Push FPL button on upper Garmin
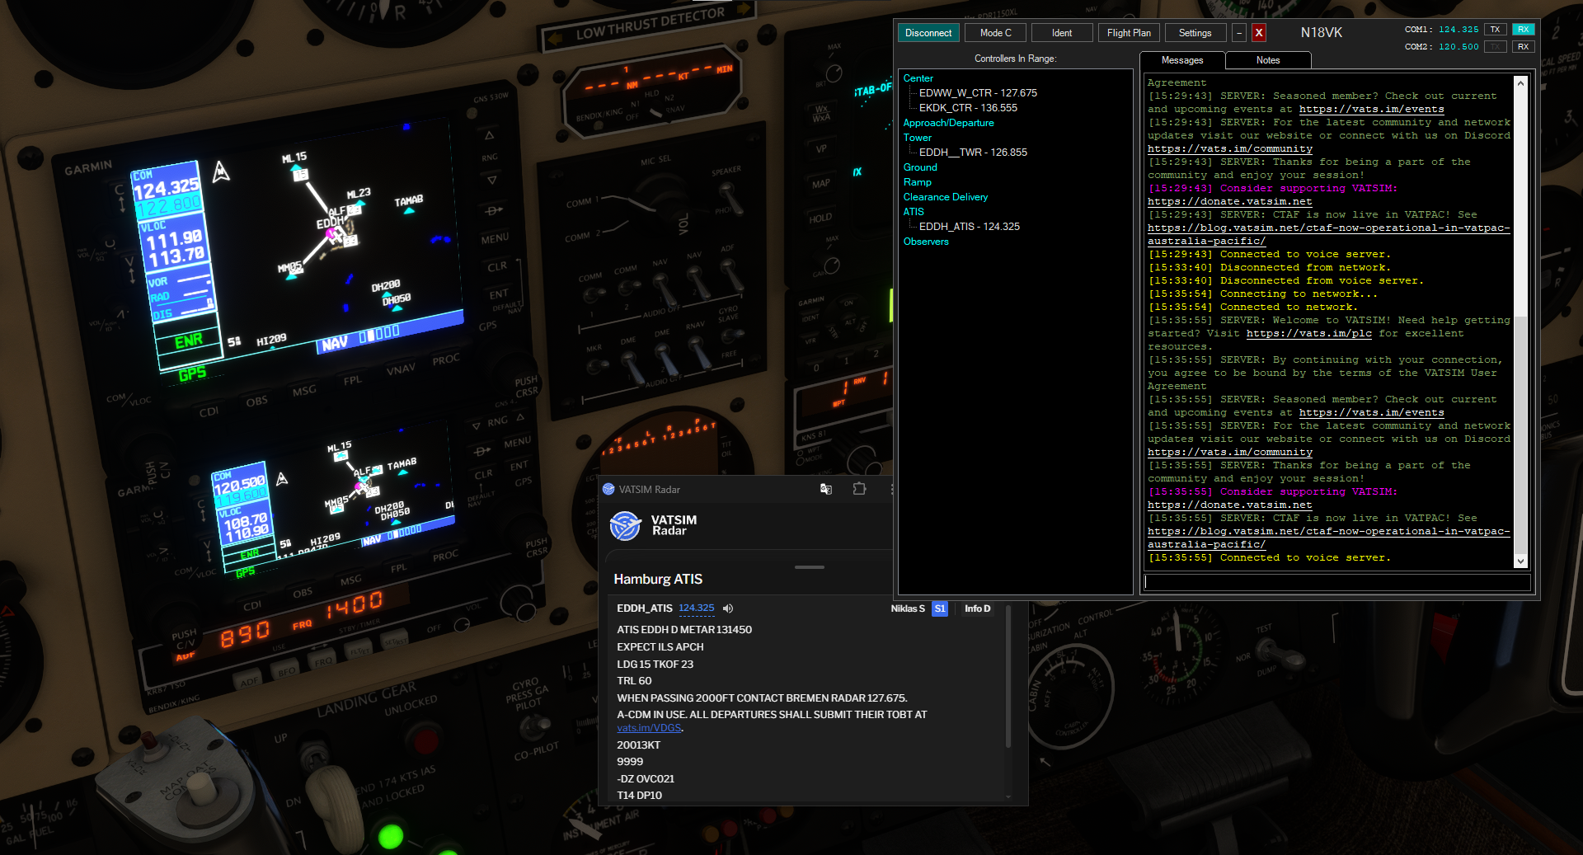This screenshot has width=1583, height=855. 353,380
